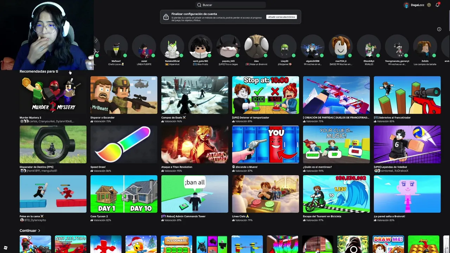Open Admin Commands Tower thumbnail

[195, 194]
